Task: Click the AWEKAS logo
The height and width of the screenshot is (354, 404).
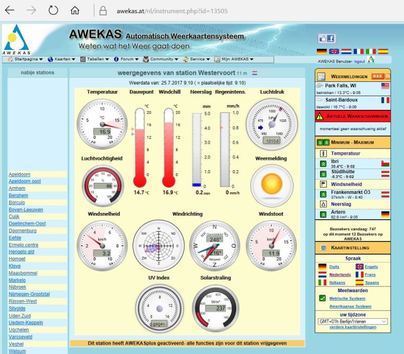Action: [17, 40]
